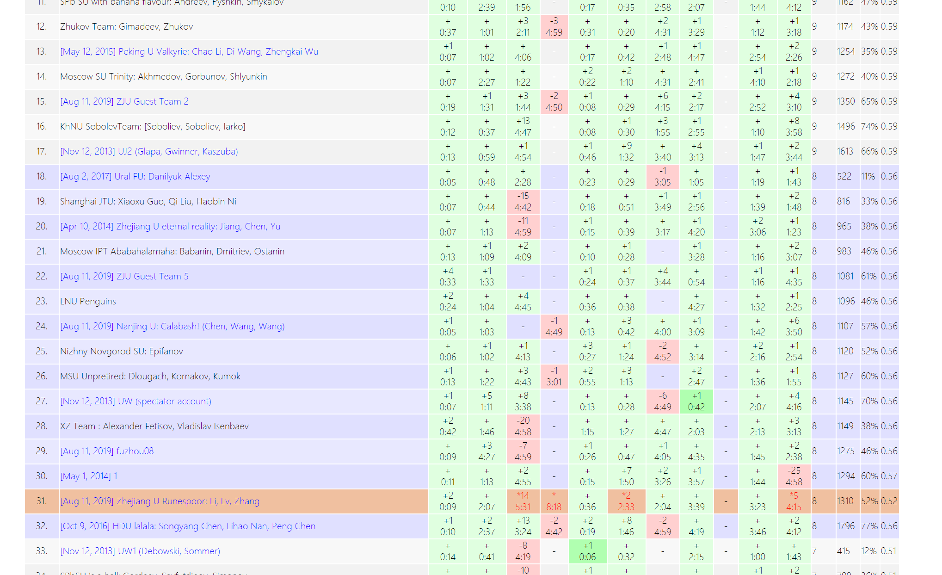Click red -15 4:42 cell of Shanghai JTU

click(523, 201)
